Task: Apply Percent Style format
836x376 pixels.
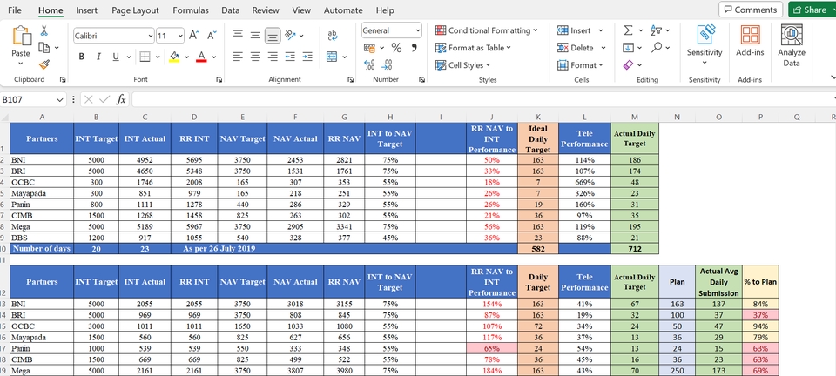Action: [x=396, y=48]
